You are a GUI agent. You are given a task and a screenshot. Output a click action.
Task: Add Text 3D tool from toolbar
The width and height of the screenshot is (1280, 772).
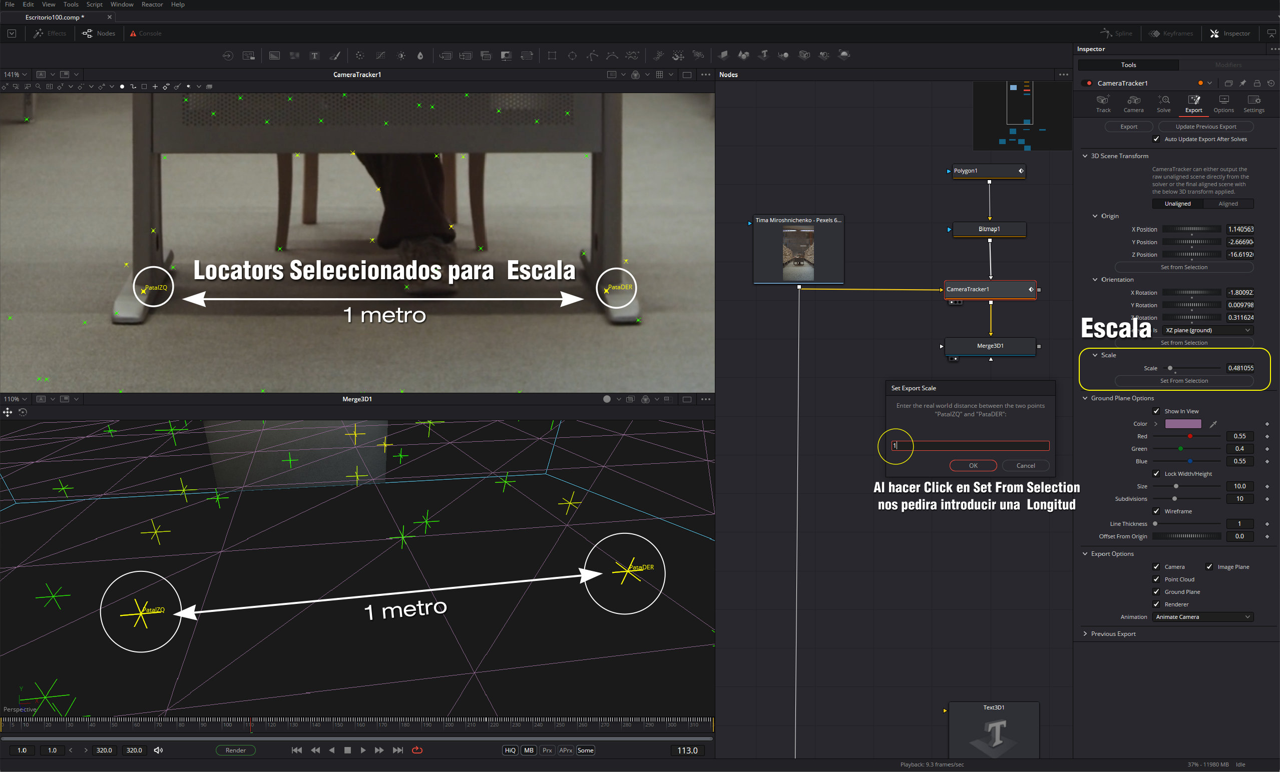click(x=763, y=55)
